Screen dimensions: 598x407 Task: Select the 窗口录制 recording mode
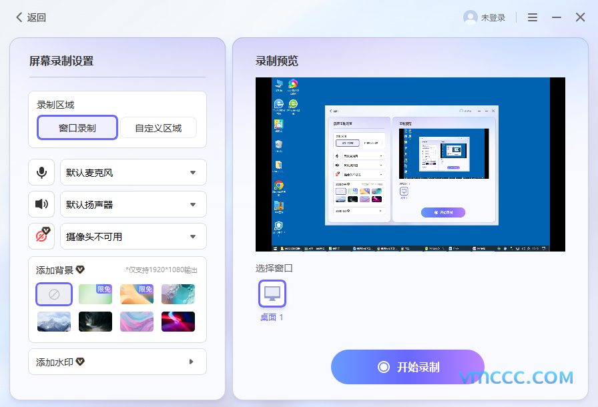pos(77,127)
